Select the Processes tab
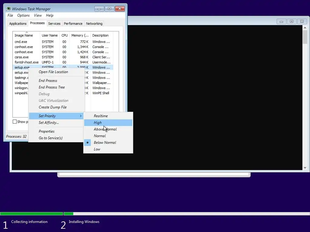Screen dimensions: 310x232 (37, 23)
